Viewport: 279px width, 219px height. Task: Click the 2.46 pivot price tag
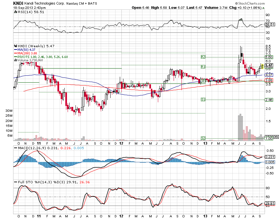coord(269,100)
